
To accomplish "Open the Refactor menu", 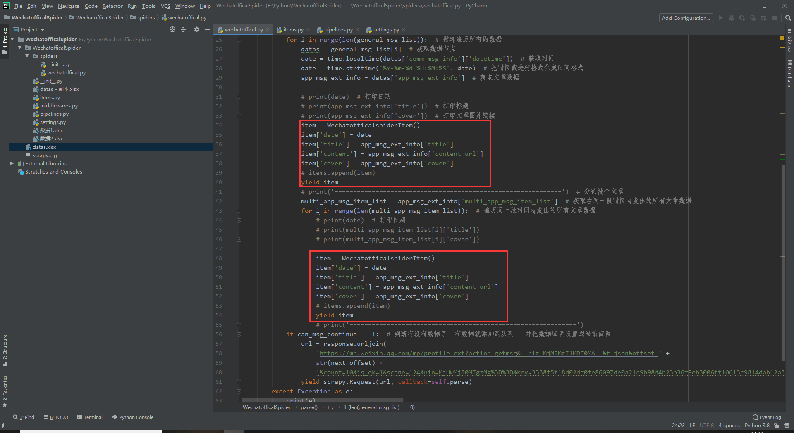I will 112,6.
